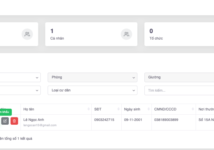Expand the lower-left filter dropdown
214x150 pixels.
[20, 90]
